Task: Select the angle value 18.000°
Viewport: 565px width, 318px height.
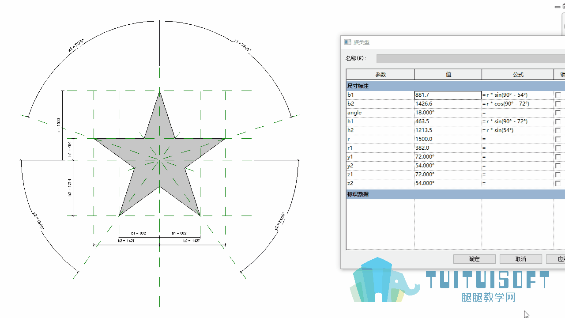Action: click(448, 113)
